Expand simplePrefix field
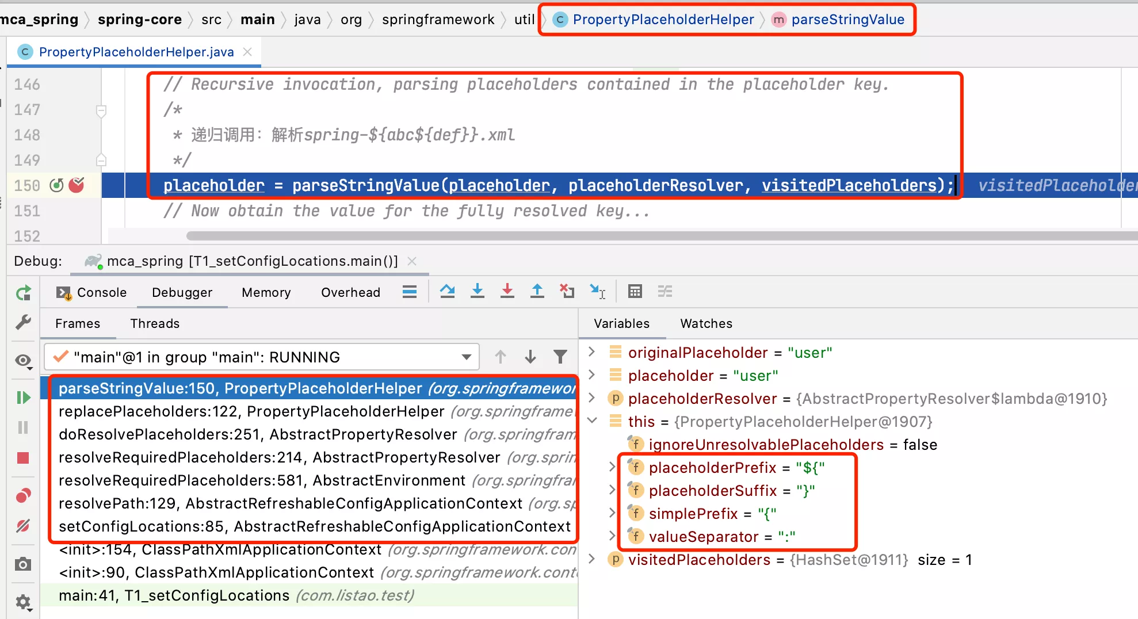The height and width of the screenshot is (619, 1138). click(612, 513)
